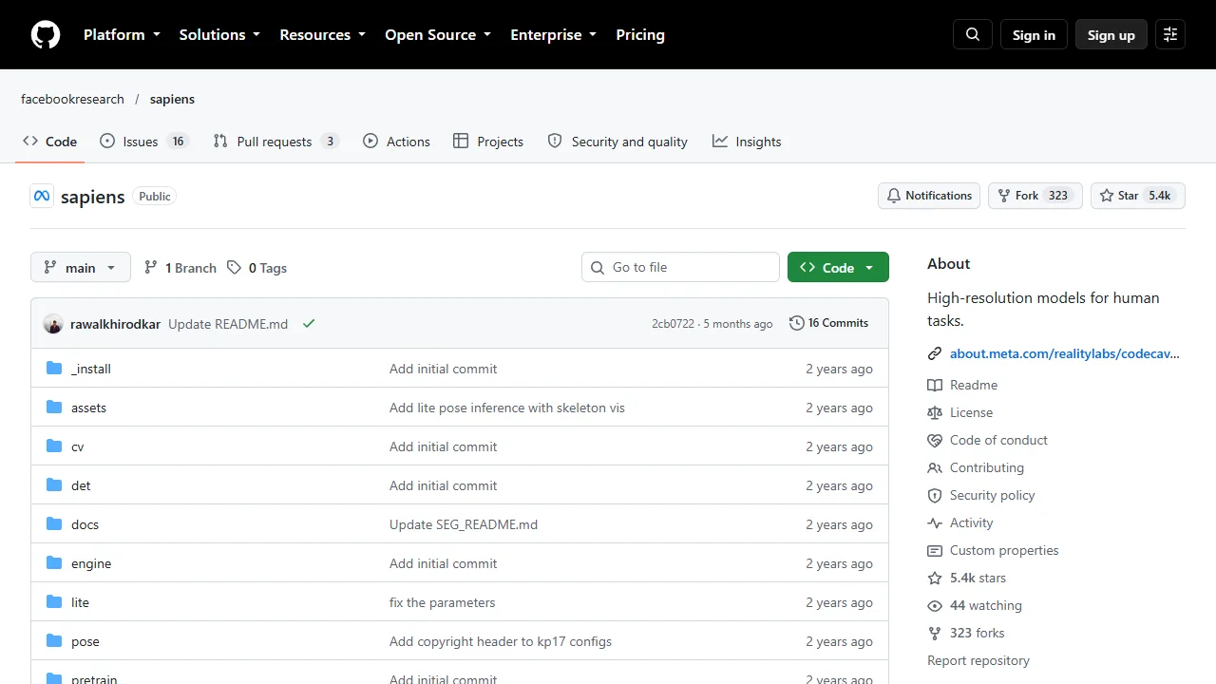Fork the sapiens repository
Viewport: 1216px width, 684px height.
pos(1035,196)
